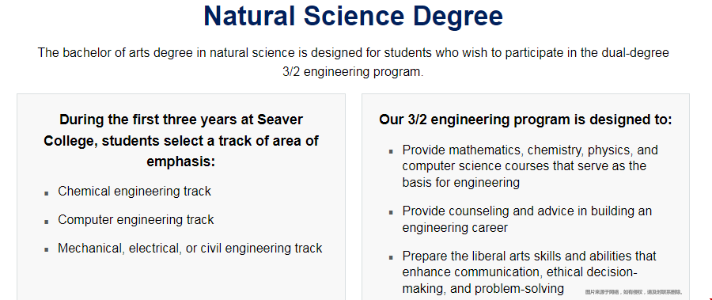Select the Provide mathematics, chemistry, physics text
The image size is (712, 300).
coord(530,166)
